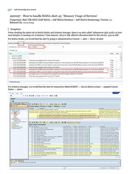Clear the filter with the X icon

(63, 47)
